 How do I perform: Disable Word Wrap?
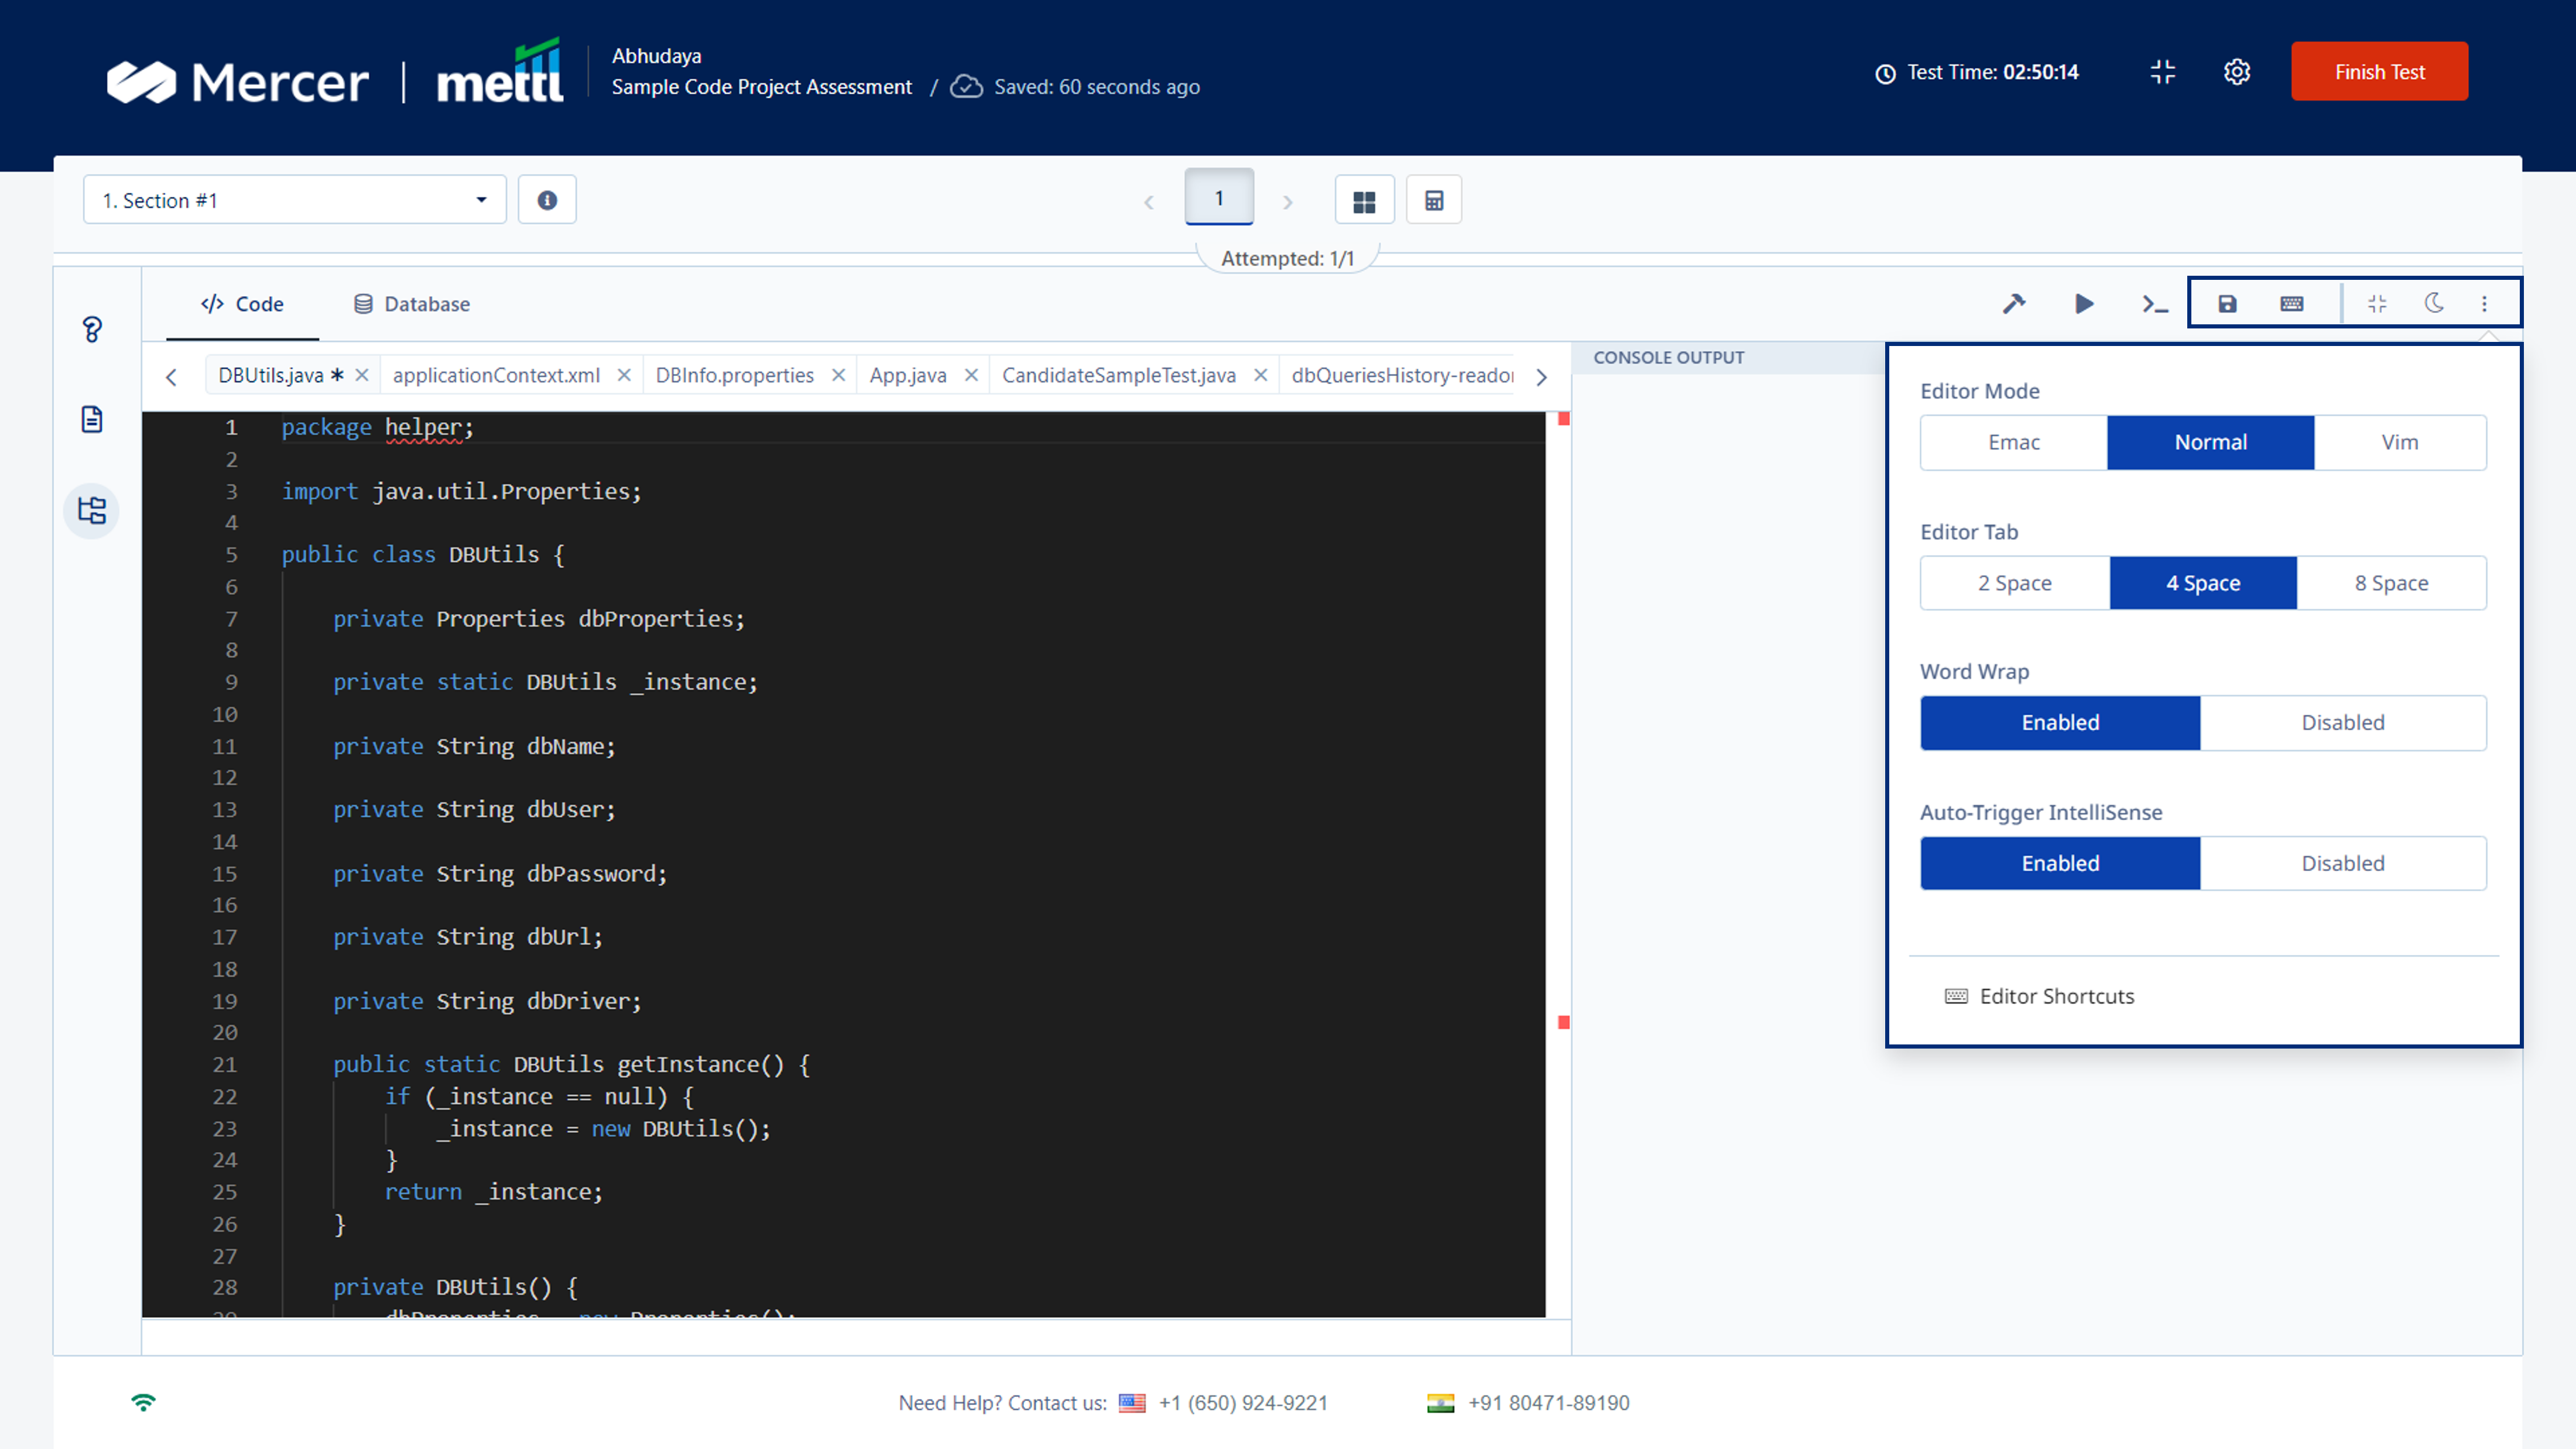tap(2343, 723)
